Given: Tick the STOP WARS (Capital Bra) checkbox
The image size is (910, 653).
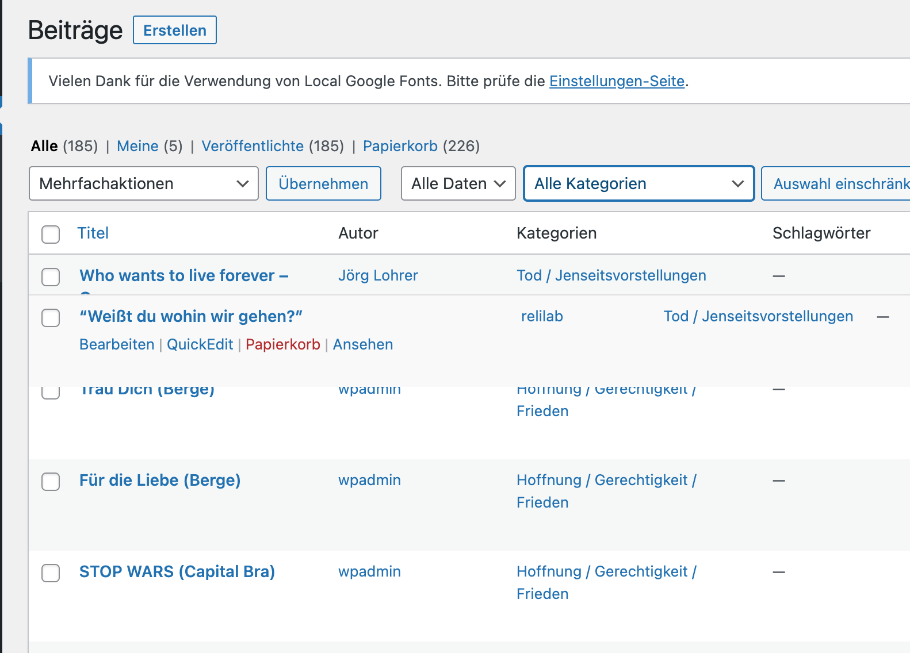Looking at the screenshot, I should [x=51, y=573].
